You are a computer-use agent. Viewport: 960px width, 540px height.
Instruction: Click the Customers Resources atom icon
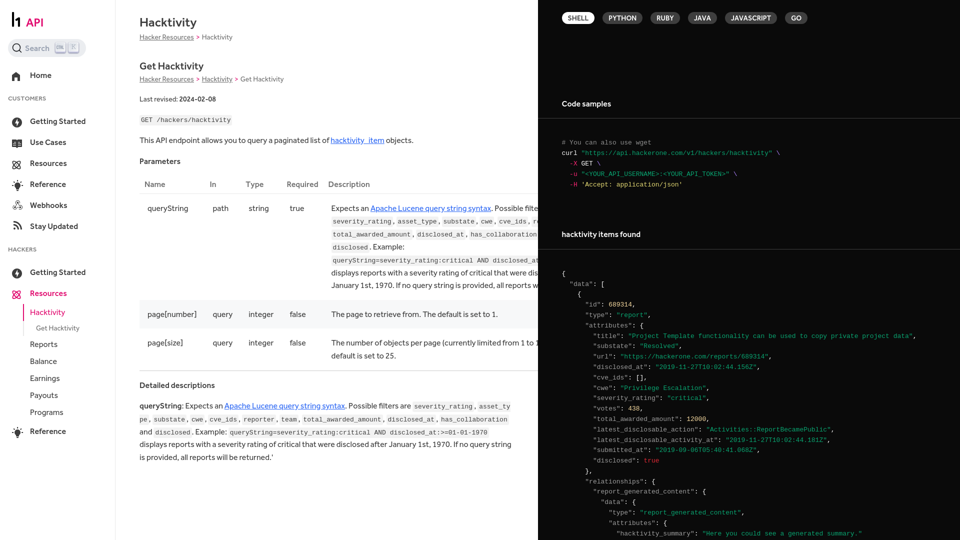click(16, 164)
